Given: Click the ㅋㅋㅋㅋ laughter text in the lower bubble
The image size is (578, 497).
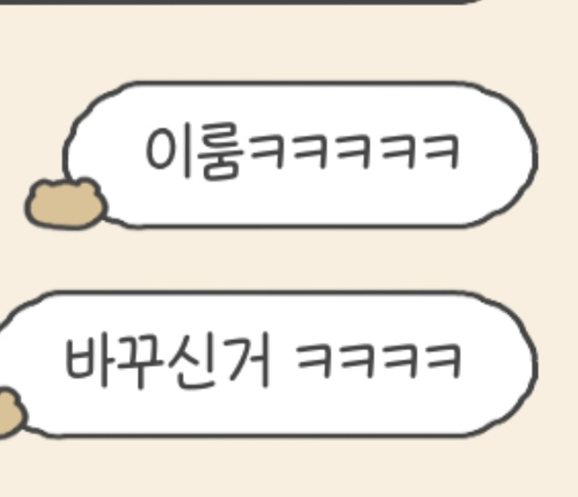Looking at the screenshot, I should (378, 361).
